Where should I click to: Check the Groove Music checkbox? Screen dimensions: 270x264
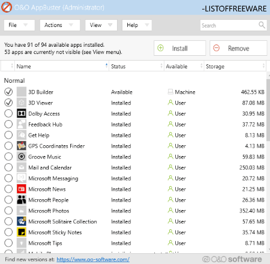point(8,157)
